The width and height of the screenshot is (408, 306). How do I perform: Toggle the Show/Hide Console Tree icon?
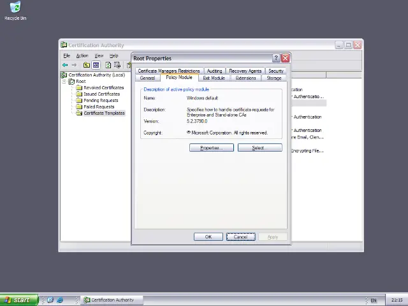pos(96,65)
